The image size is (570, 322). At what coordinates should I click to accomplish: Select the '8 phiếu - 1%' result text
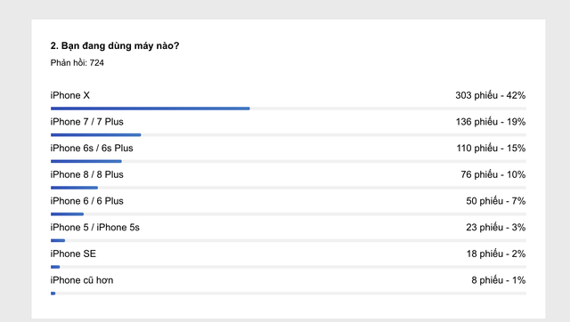(x=499, y=280)
